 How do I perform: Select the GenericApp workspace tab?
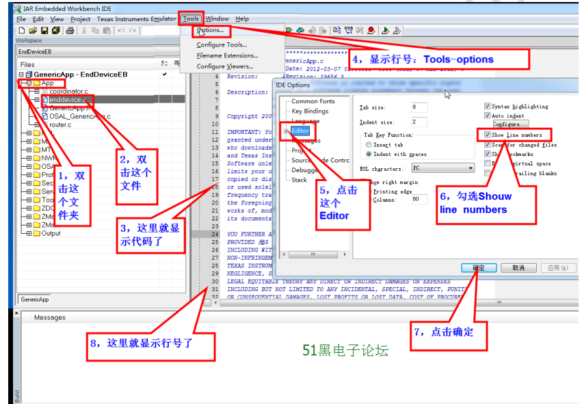click(34, 299)
